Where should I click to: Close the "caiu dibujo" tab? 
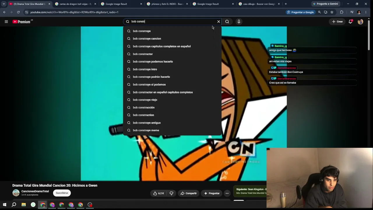(279, 4)
